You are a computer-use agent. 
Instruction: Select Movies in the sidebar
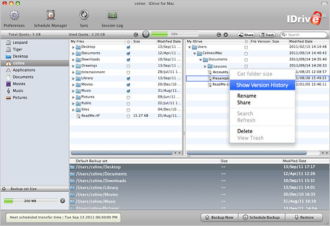[x=19, y=84]
